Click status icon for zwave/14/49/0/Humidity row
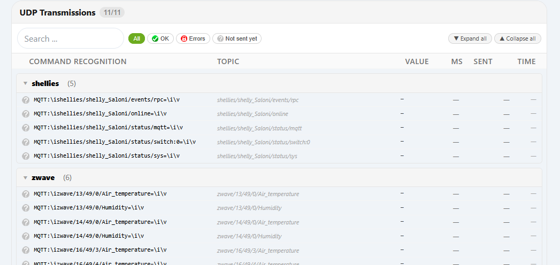Viewport: 560px width, 265px height. coord(26,236)
